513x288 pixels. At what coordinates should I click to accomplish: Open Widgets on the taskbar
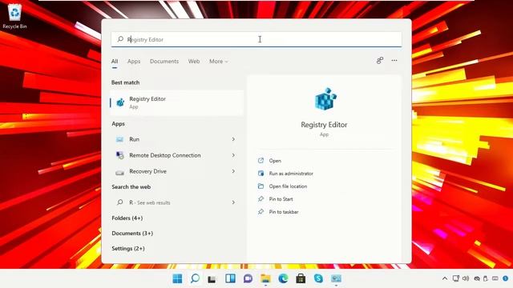click(230, 278)
